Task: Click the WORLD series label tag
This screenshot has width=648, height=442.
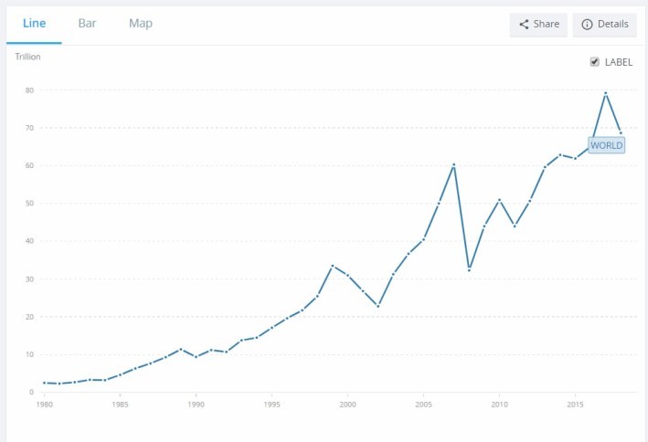Action: [x=606, y=145]
